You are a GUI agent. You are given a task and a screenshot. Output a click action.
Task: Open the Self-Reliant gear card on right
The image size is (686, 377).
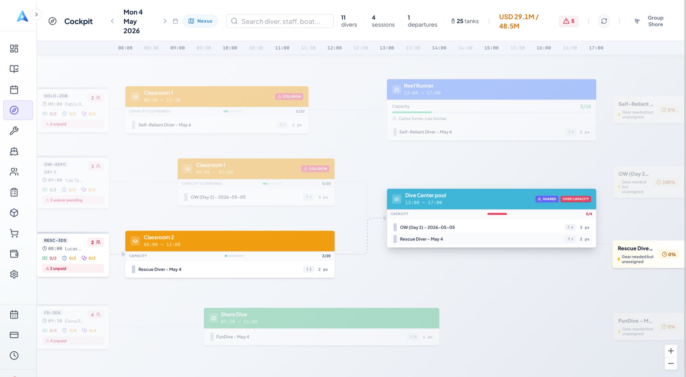[648, 109]
